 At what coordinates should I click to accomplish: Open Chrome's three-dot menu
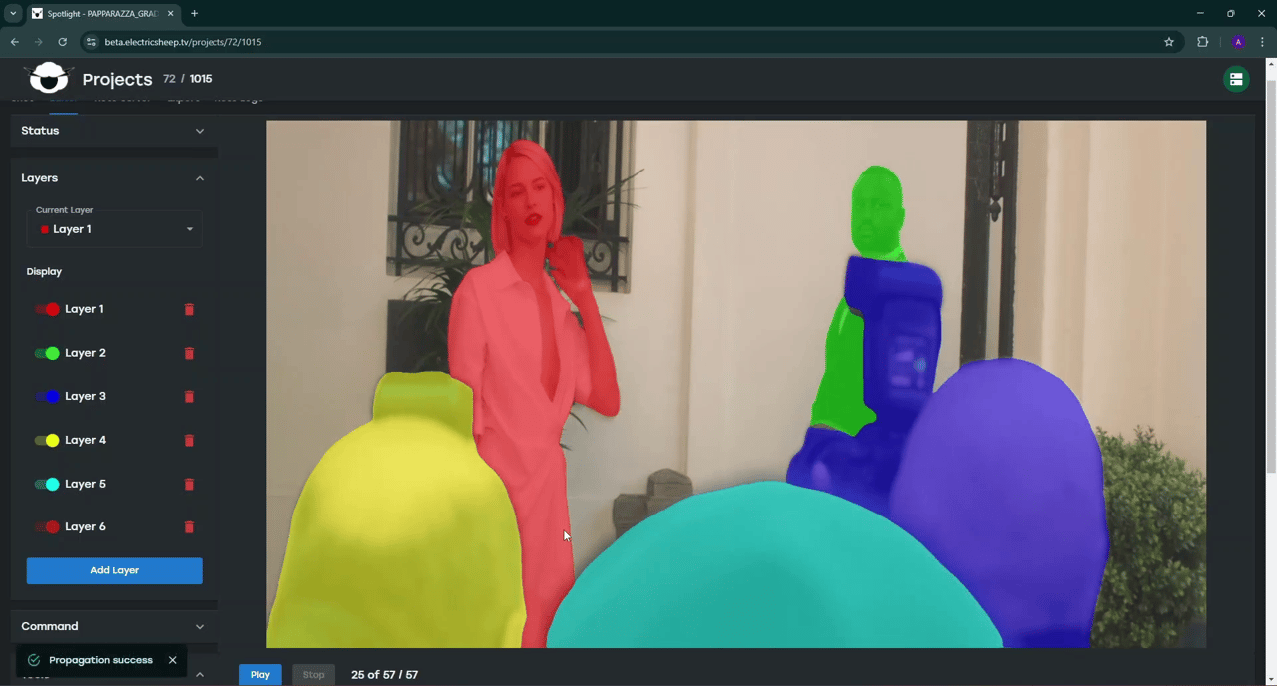pos(1263,42)
